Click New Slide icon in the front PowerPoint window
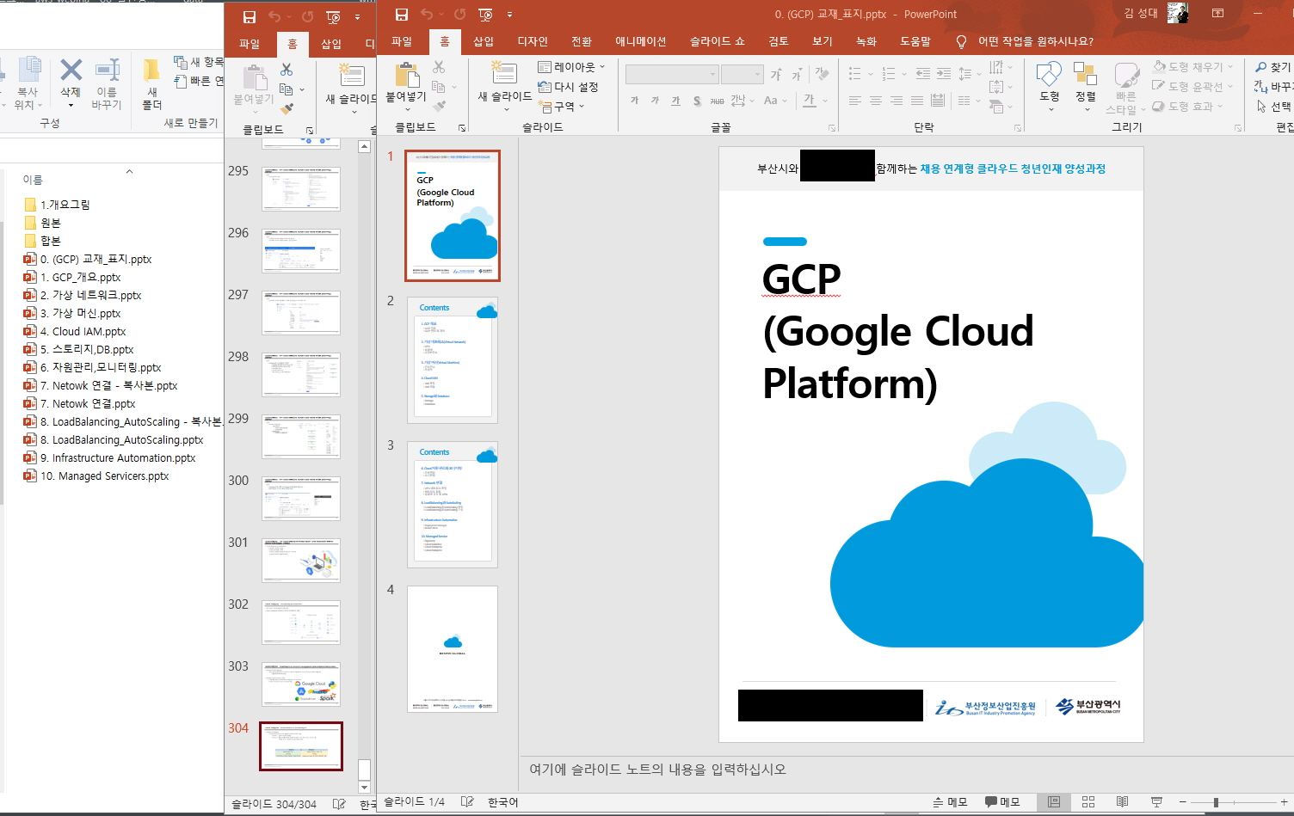The height and width of the screenshot is (816, 1294). tap(504, 73)
